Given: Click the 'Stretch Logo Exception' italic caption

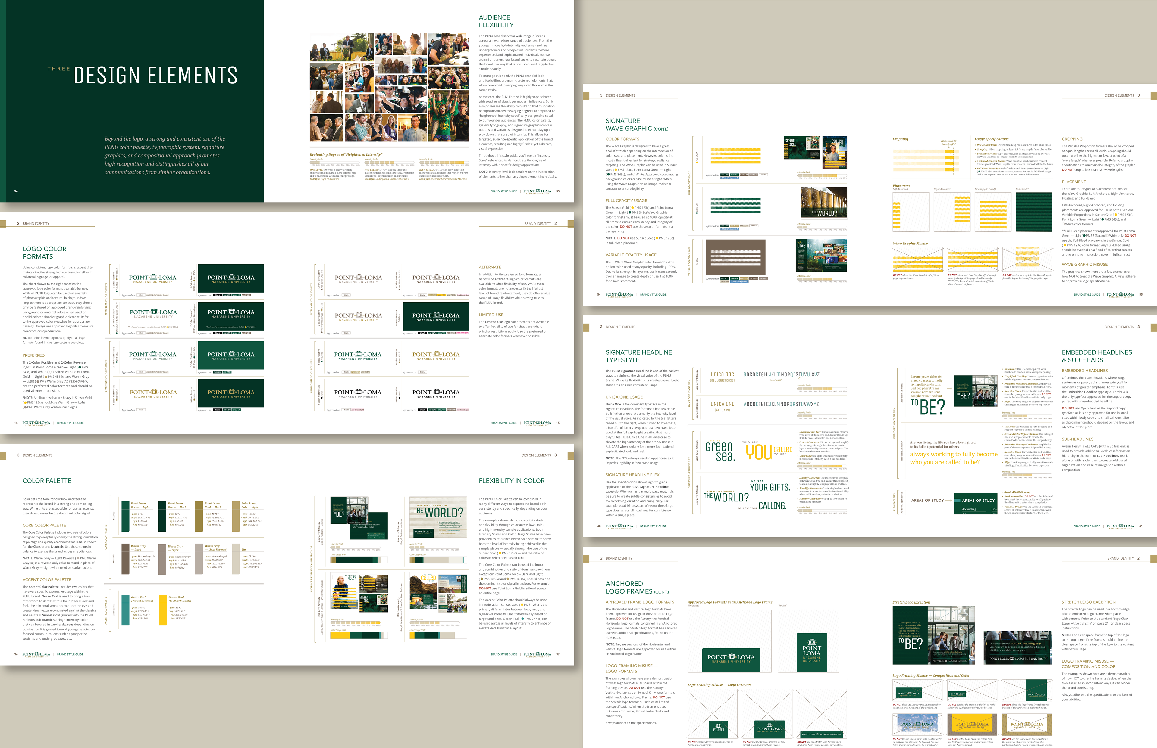Looking at the screenshot, I should coord(911,602).
